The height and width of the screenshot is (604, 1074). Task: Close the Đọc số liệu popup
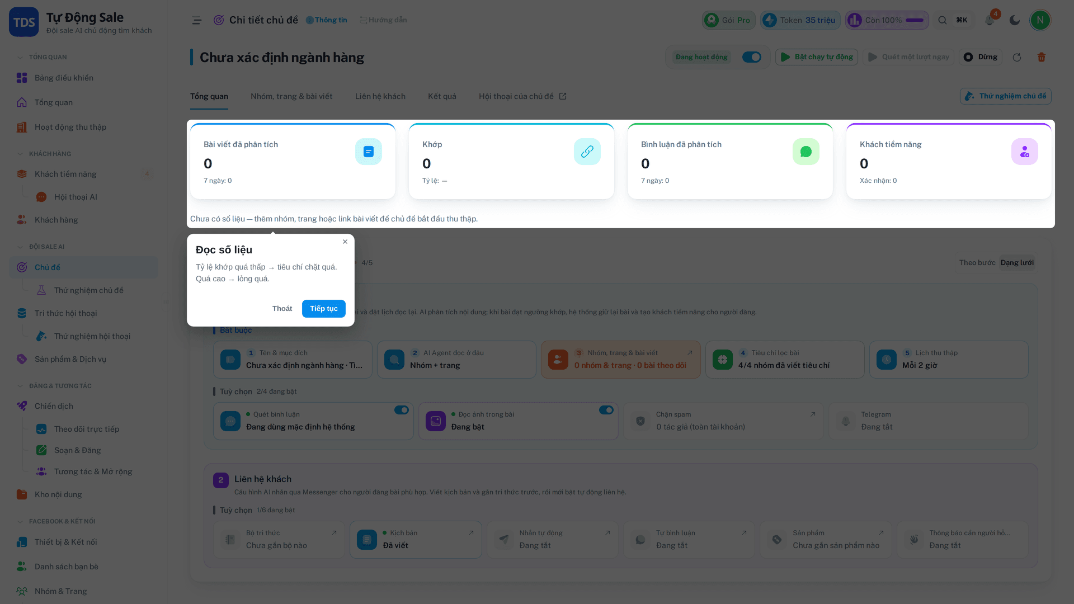point(345,242)
